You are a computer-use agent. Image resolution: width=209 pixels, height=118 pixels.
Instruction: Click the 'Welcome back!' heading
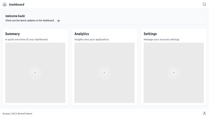[x=15, y=16]
